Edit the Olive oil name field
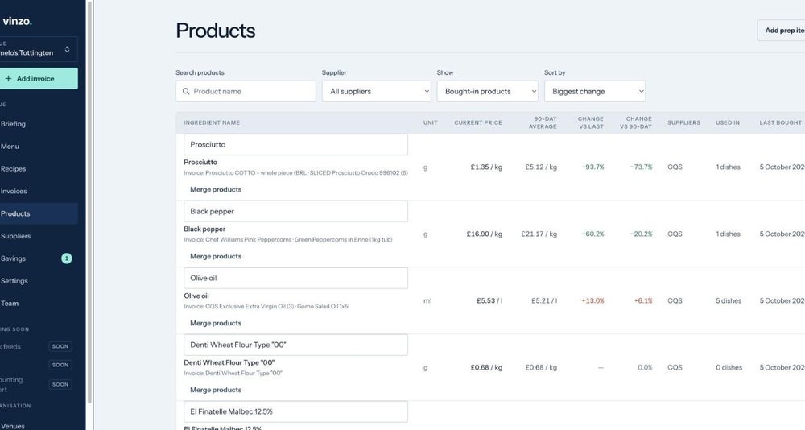Screen dimensions: 805x430 point(295,279)
